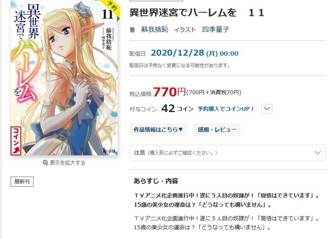This screenshot has width=331, height=239.
Task: Open the 感想・レビュー reviews section
Action: point(217,129)
